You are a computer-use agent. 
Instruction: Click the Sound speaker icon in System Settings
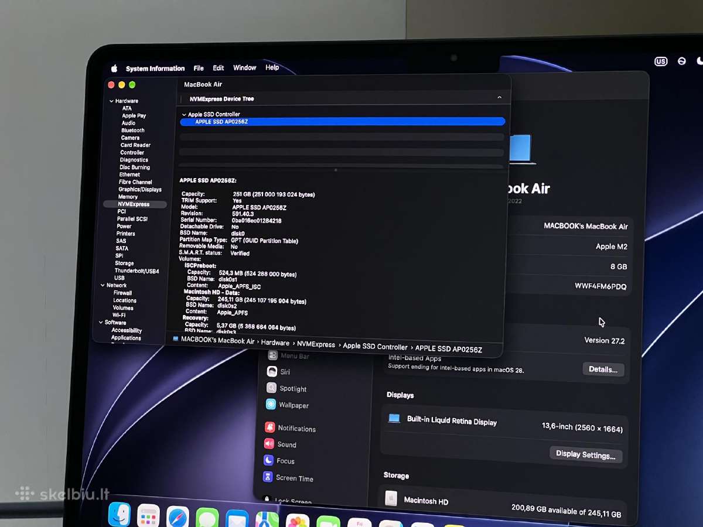click(269, 444)
